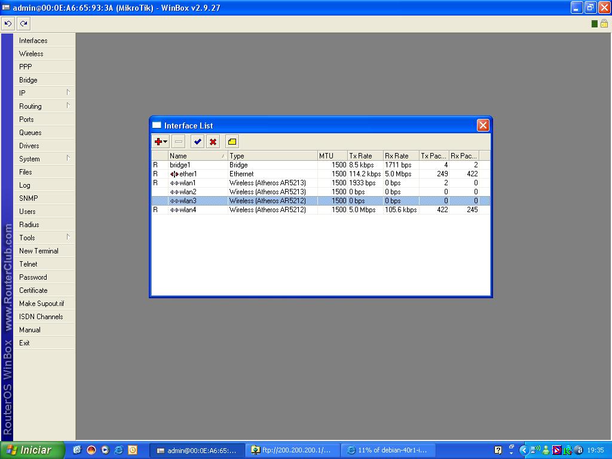Sort by the Rx Rate column header
This screenshot has height=459, width=612.
point(401,156)
